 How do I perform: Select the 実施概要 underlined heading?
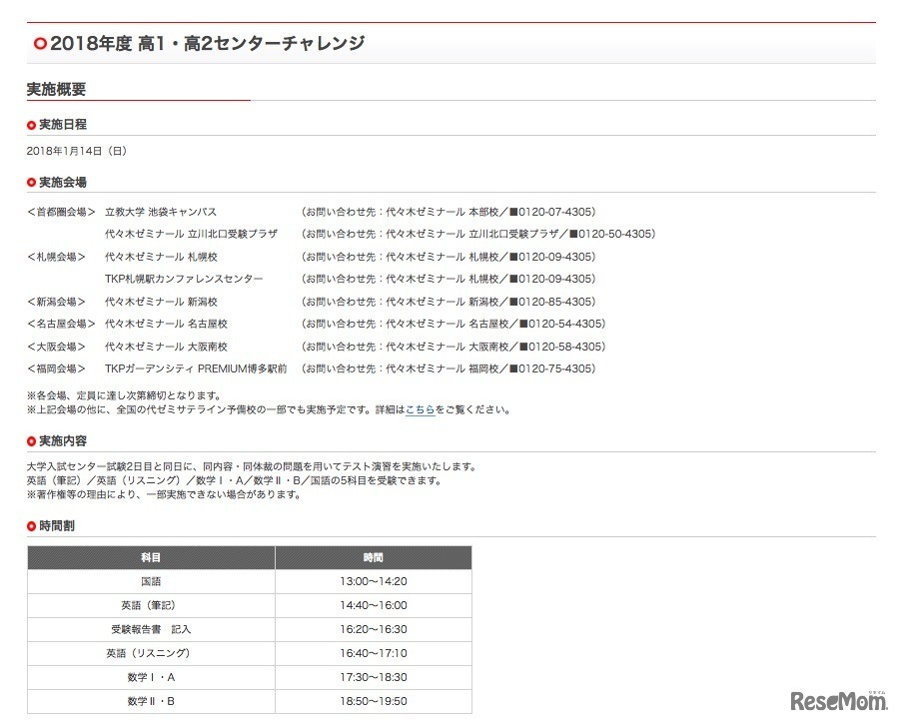coord(55,89)
